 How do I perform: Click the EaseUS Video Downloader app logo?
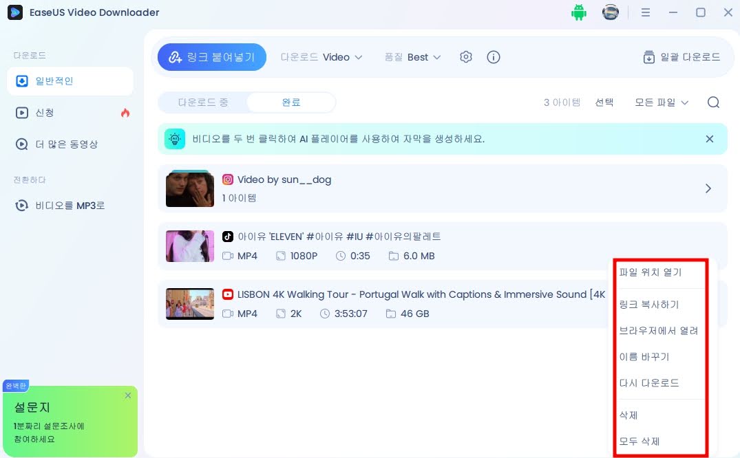click(15, 12)
